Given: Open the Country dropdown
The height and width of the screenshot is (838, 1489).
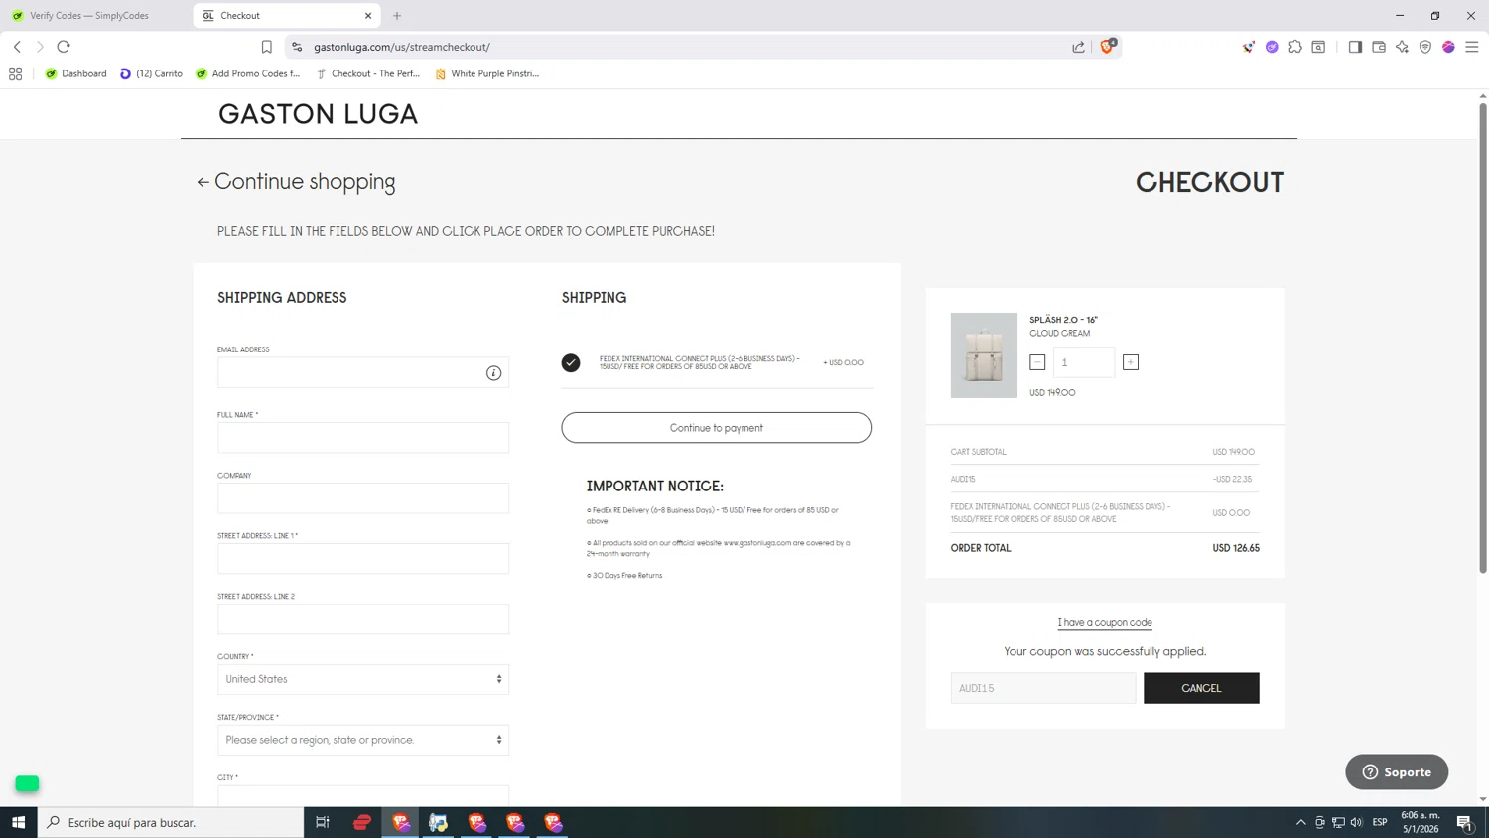Looking at the screenshot, I should (x=363, y=679).
